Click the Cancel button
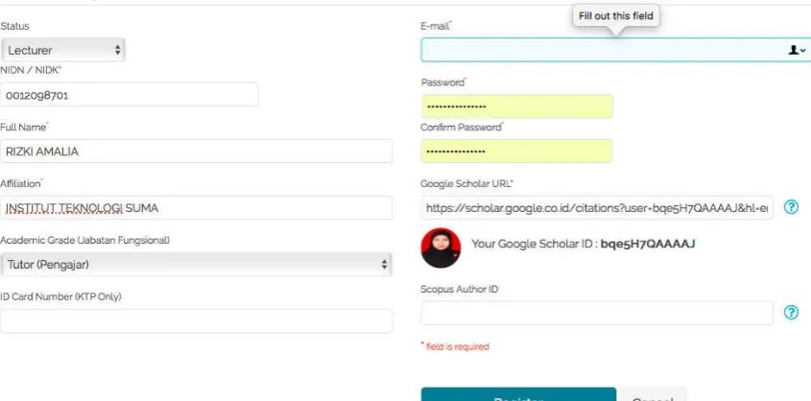 coord(653,395)
